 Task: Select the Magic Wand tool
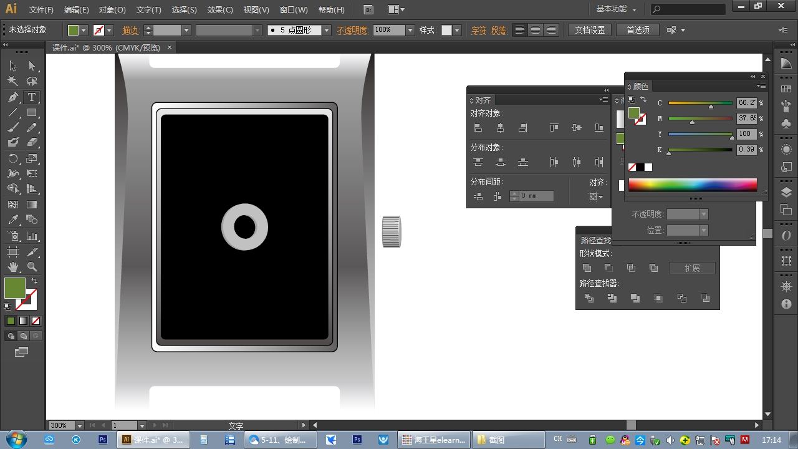click(x=13, y=82)
